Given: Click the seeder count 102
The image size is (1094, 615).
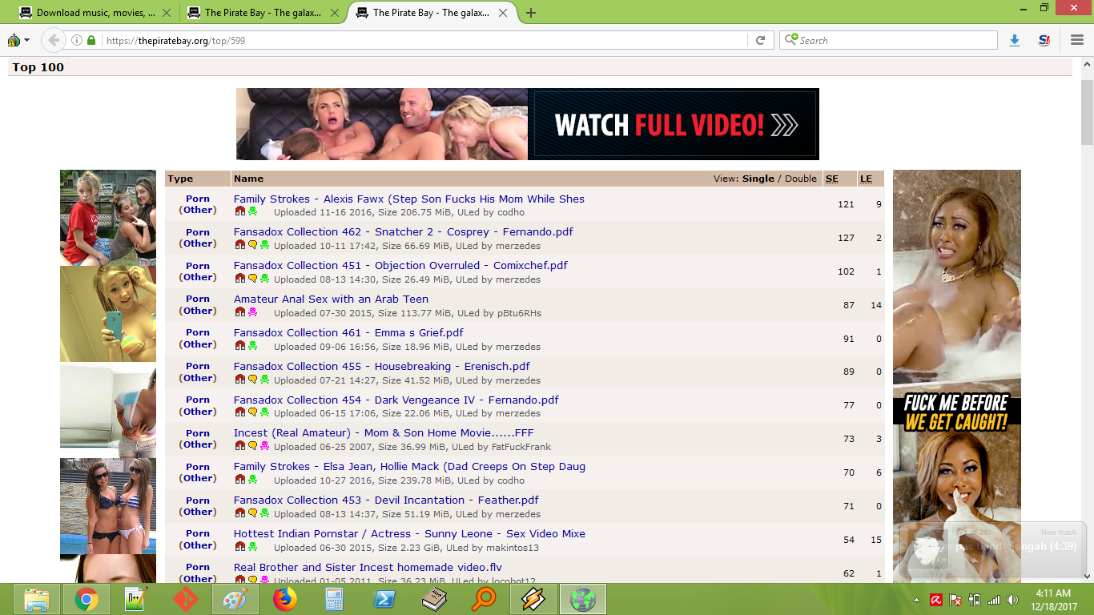Looking at the screenshot, I should (846, 271).
